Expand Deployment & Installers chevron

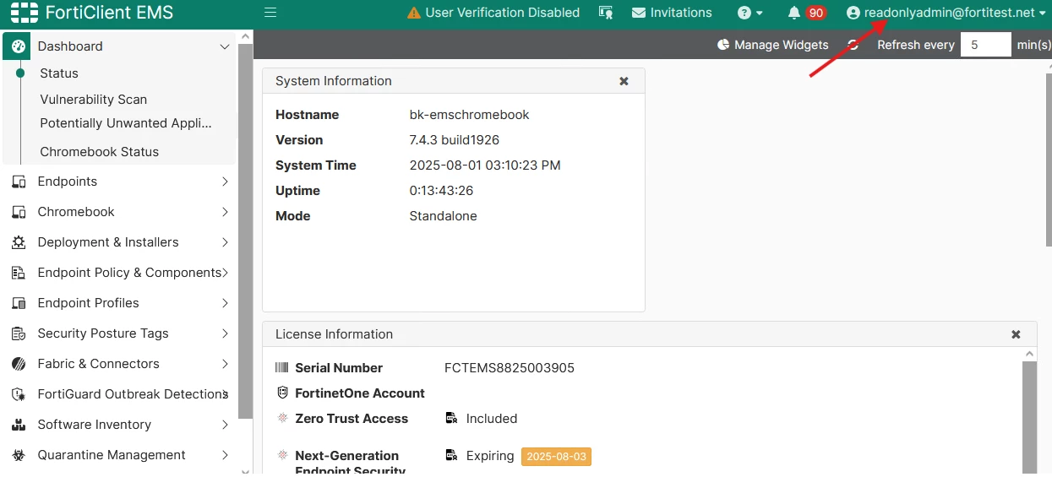pyautogui.click(x=225, y=242)
